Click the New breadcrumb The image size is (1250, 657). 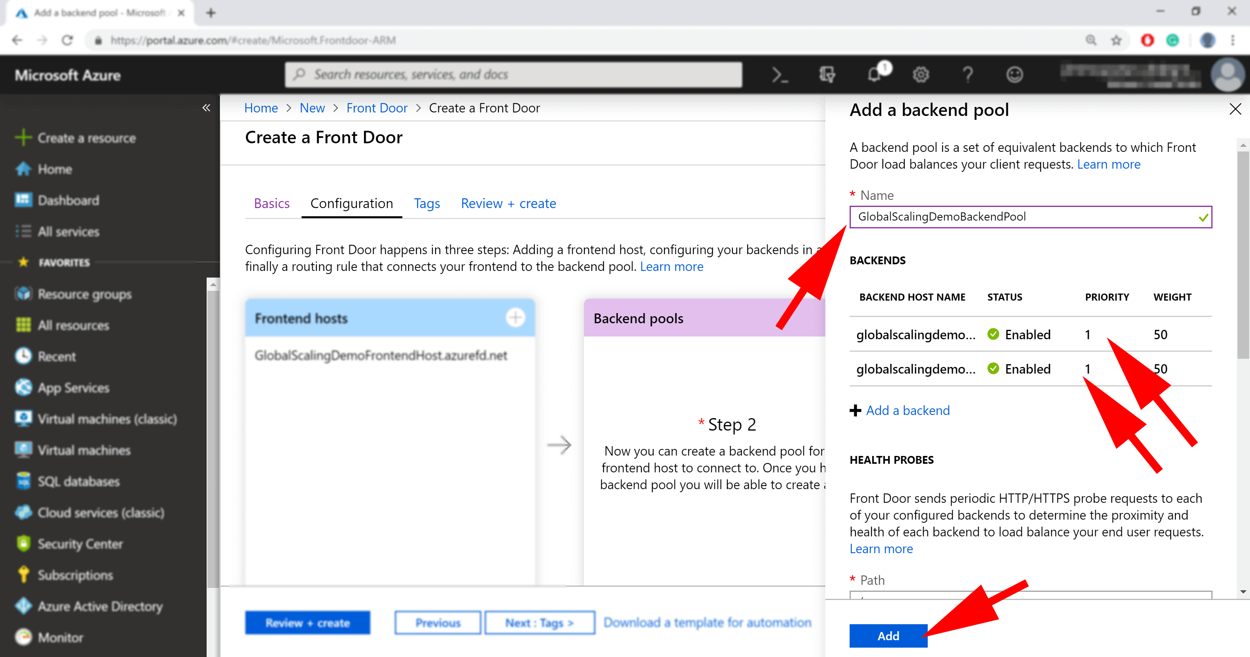pyautogui.click(x=312, y=108)
